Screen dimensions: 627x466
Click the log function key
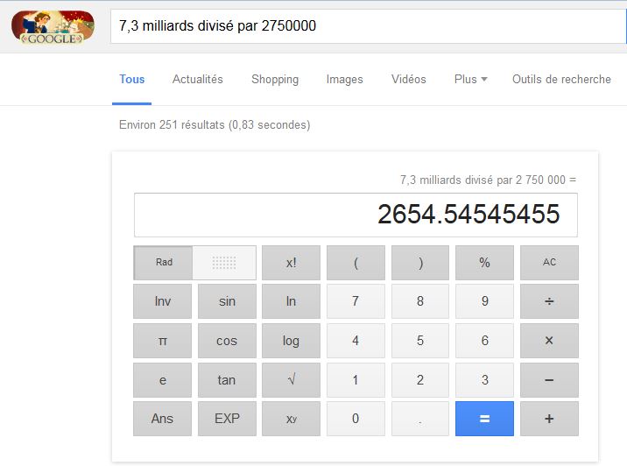click(x=291, y=341)
